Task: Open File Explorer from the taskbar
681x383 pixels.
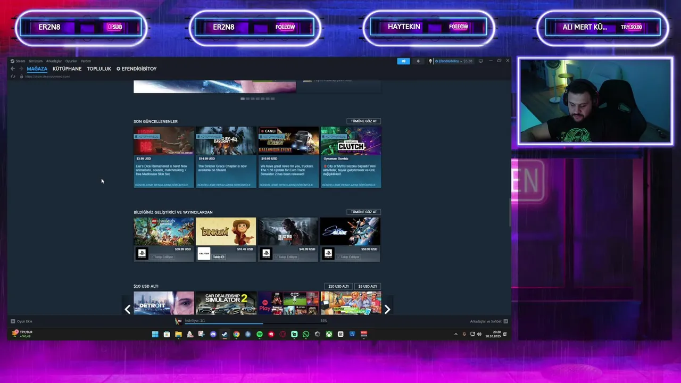Action: point(178,334)
